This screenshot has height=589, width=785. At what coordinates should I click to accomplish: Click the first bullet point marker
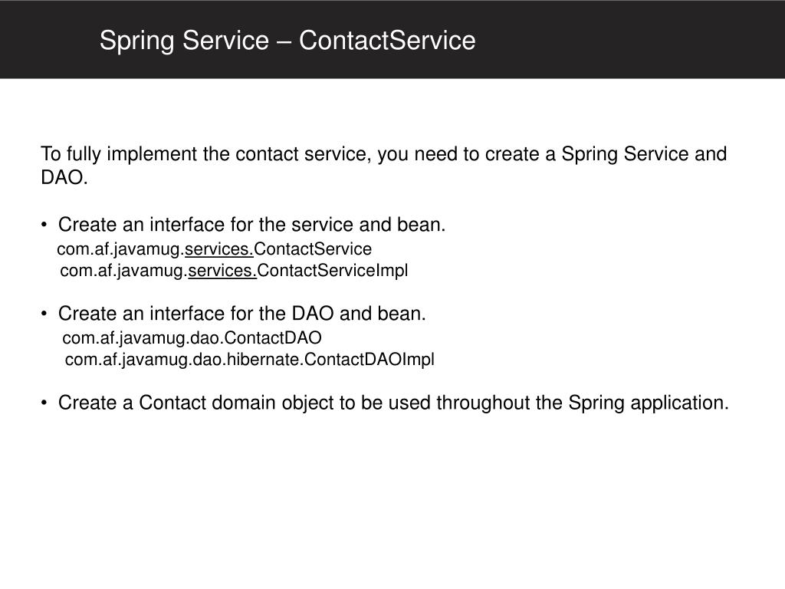pyautogui.click(x=44, y=225)
